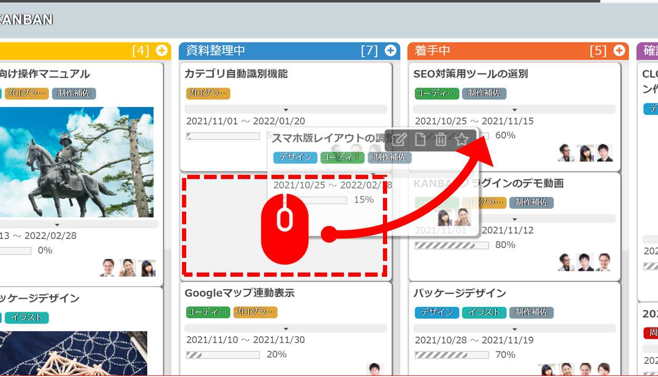Click the イラスト tag on 着手中 パッケージデザイン
Viewport: 658px width, 377px height.
[x=484, y=312]
